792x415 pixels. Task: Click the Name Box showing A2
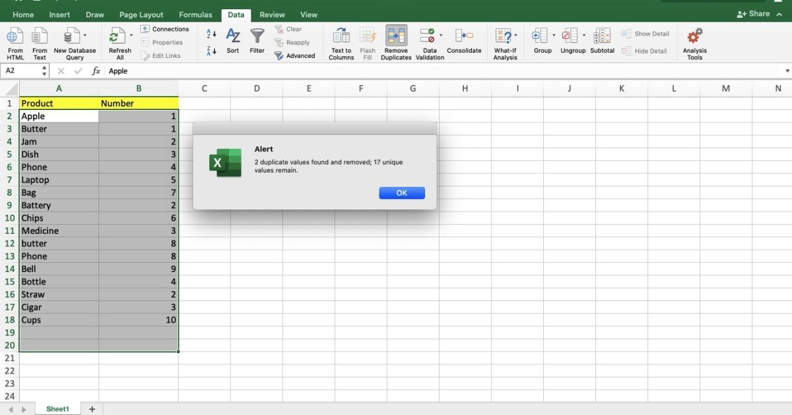tap(20, 70)
